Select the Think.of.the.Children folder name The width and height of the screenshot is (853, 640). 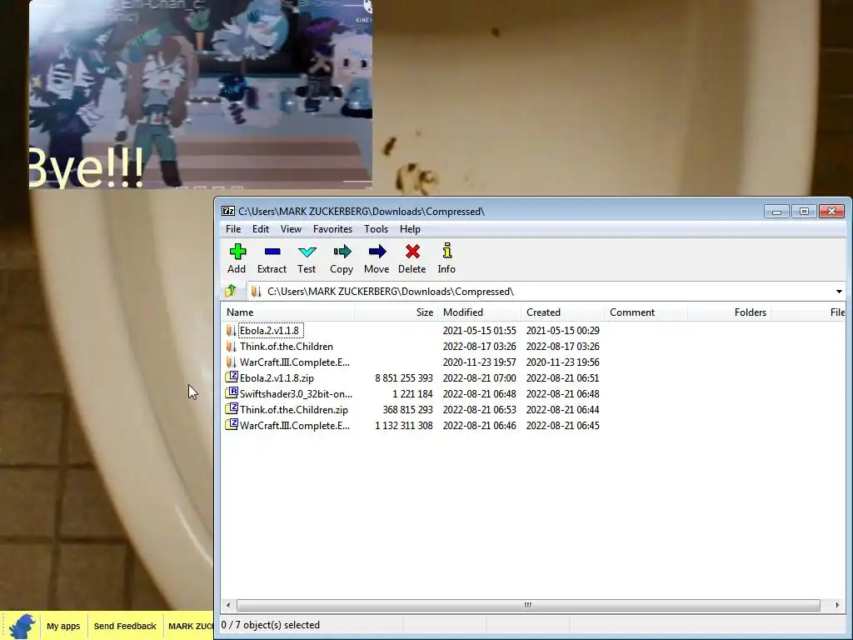287,346
